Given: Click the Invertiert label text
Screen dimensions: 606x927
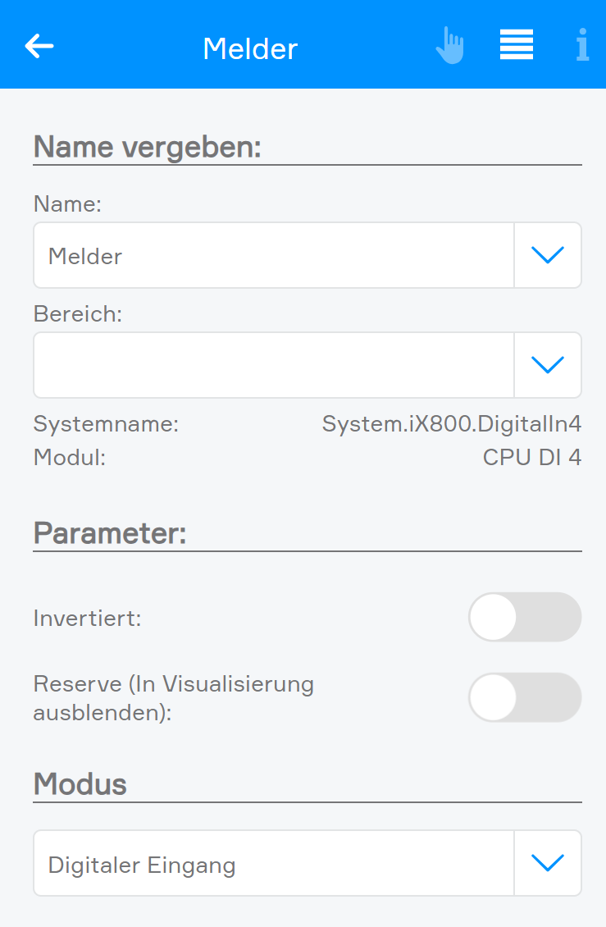Looking at the screenshot, I should (x=88, y=619).
